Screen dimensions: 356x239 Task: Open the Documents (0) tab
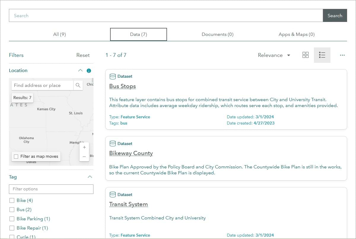(x=217, y=34)
